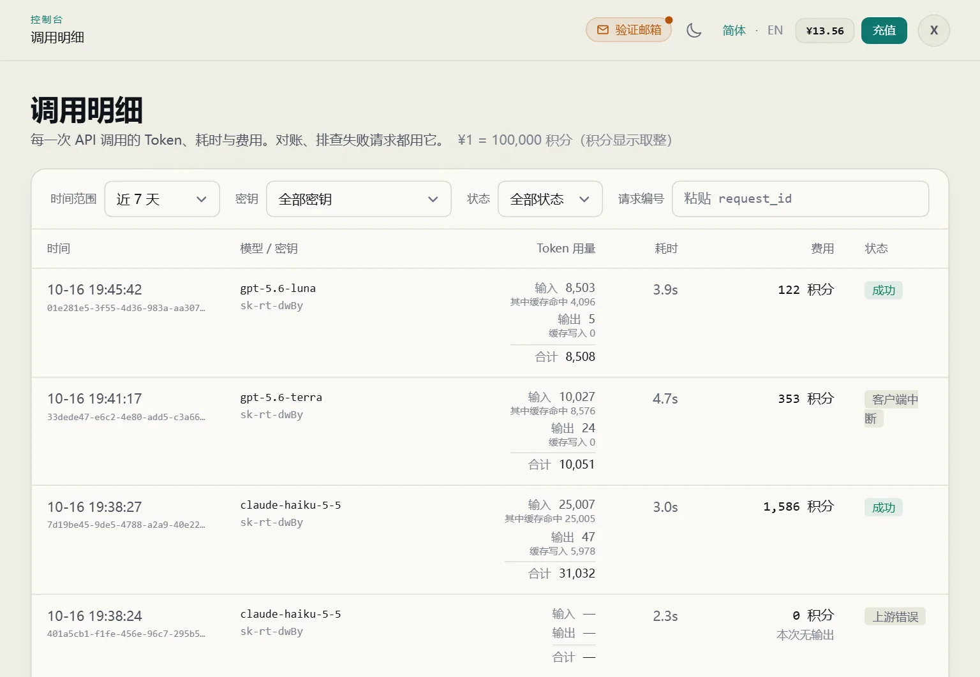Click request ID 401a5cb1-f1fe-456e-96c7-295b5…
Image resolution: width=980 pixels, height=677 pixels.
(x=126, y=634)
